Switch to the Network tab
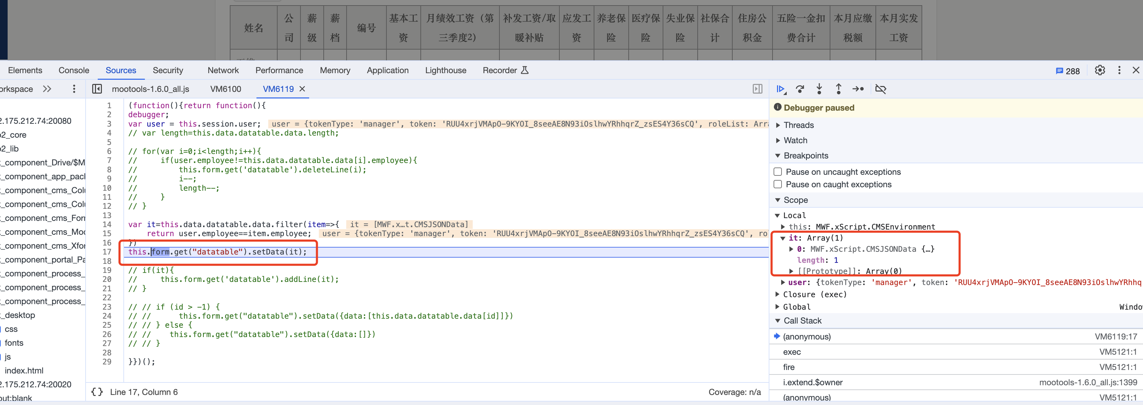The width and height of the screenshot is (1143, 405). (223, 70)
